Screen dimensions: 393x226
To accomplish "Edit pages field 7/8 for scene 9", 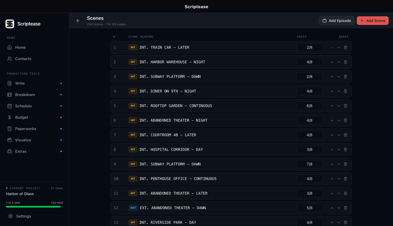I will click(309, 164).
